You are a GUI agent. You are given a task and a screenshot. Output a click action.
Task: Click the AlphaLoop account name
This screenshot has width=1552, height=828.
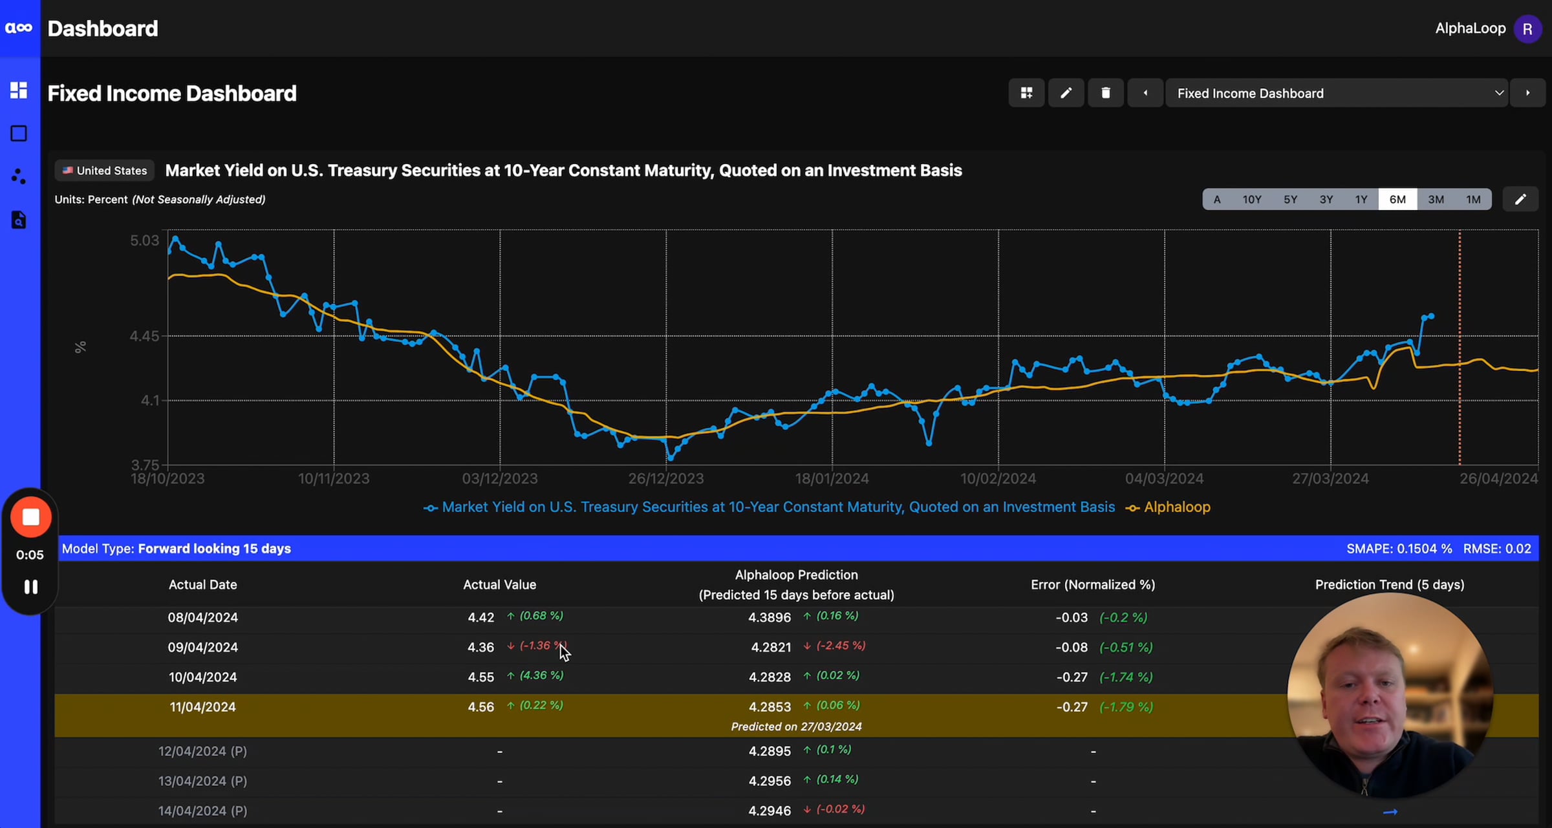[1470, 28]
